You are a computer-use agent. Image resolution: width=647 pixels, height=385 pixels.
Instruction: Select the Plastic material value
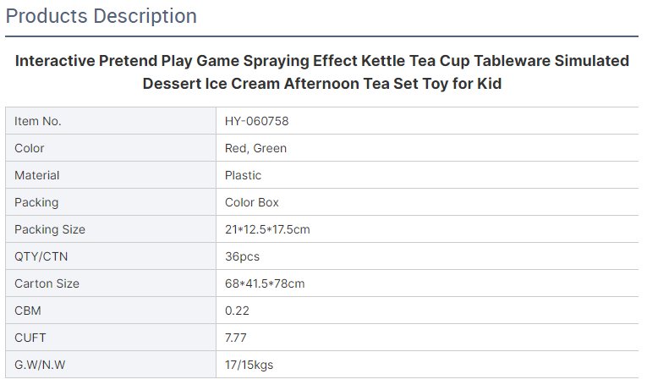click(x=243, y=176)
